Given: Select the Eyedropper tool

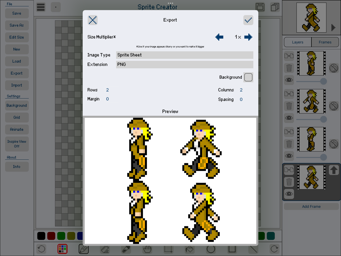Looking at the screenshot, I should [x=126, y=249].
